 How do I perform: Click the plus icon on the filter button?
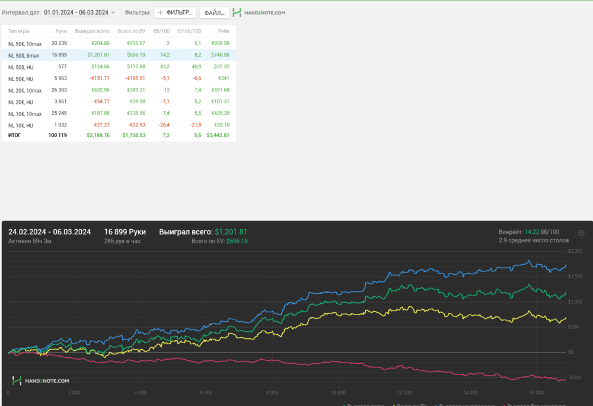(x=160, y=12)
